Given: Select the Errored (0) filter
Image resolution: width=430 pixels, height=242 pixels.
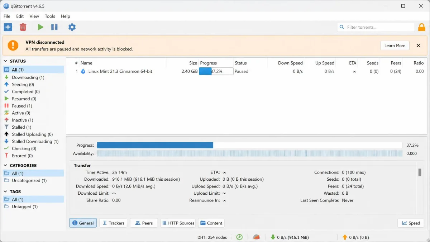Looking at the screenshot, I should pyautogui.click(x=34, y=156).
